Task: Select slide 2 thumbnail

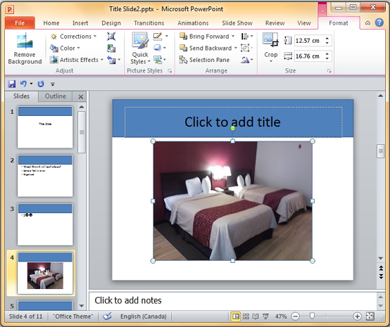Action: point(45,175)
